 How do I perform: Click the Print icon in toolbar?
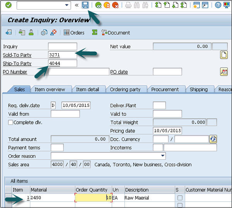tap(128, 5)
